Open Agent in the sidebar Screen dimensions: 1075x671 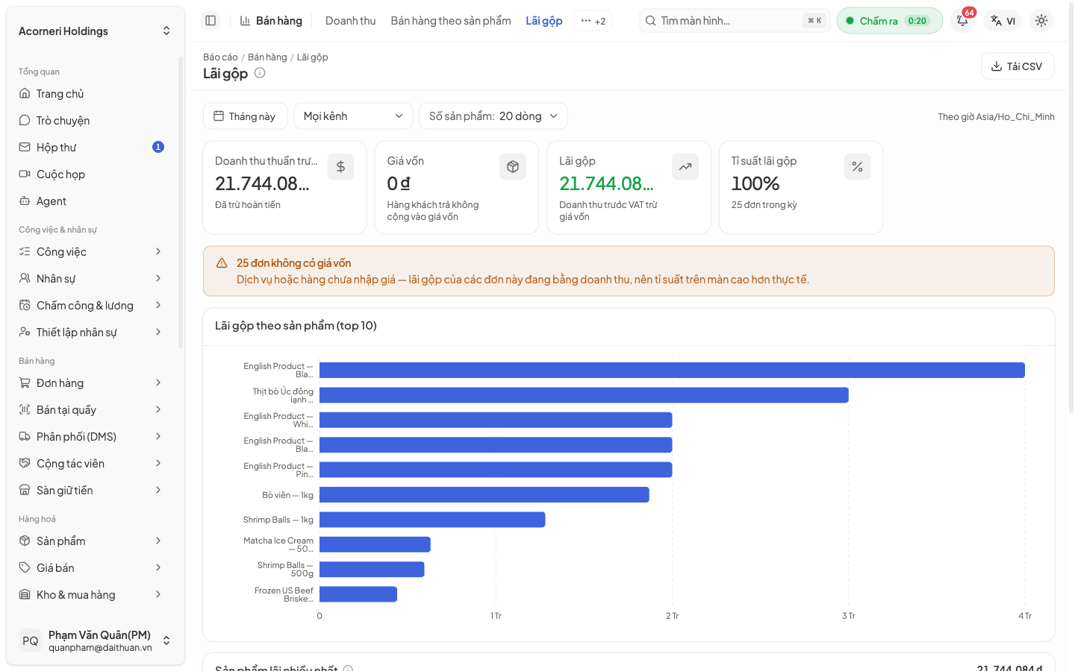(91, 201)
